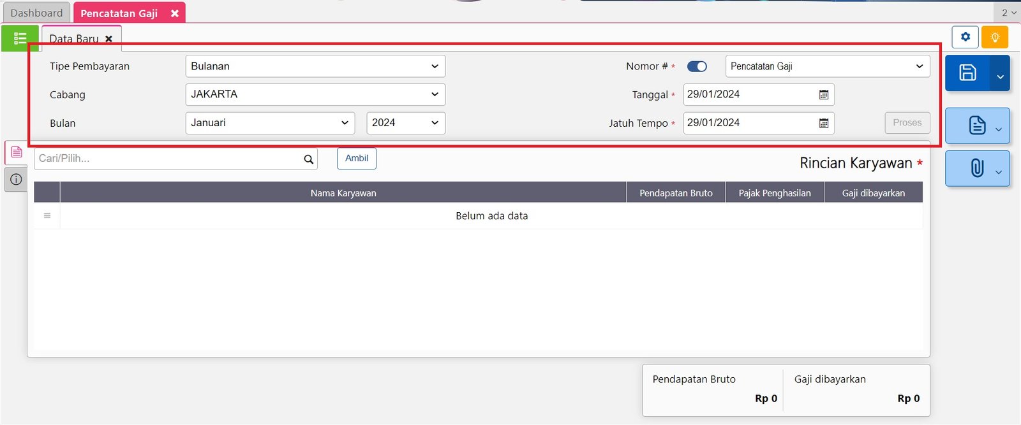The width and height of the screenshot is (1021, 425).
Task: Switch to the Dashboard tab
Action: click(36, 13)
